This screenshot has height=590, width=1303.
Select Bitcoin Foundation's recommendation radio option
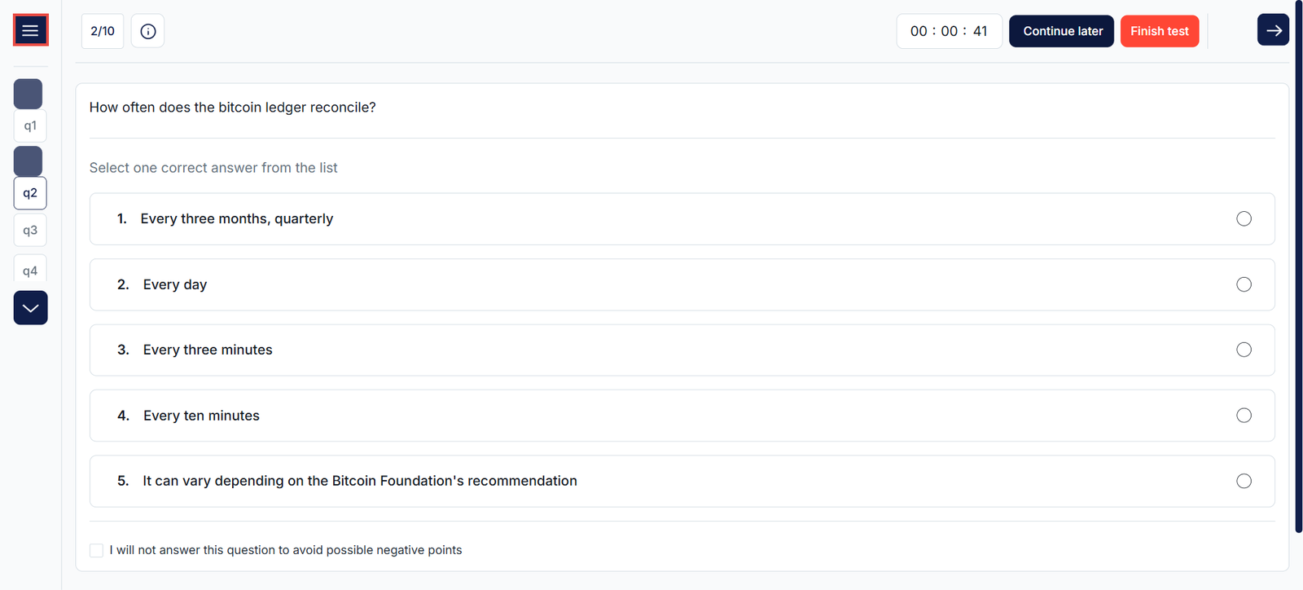click(1244, 481)
